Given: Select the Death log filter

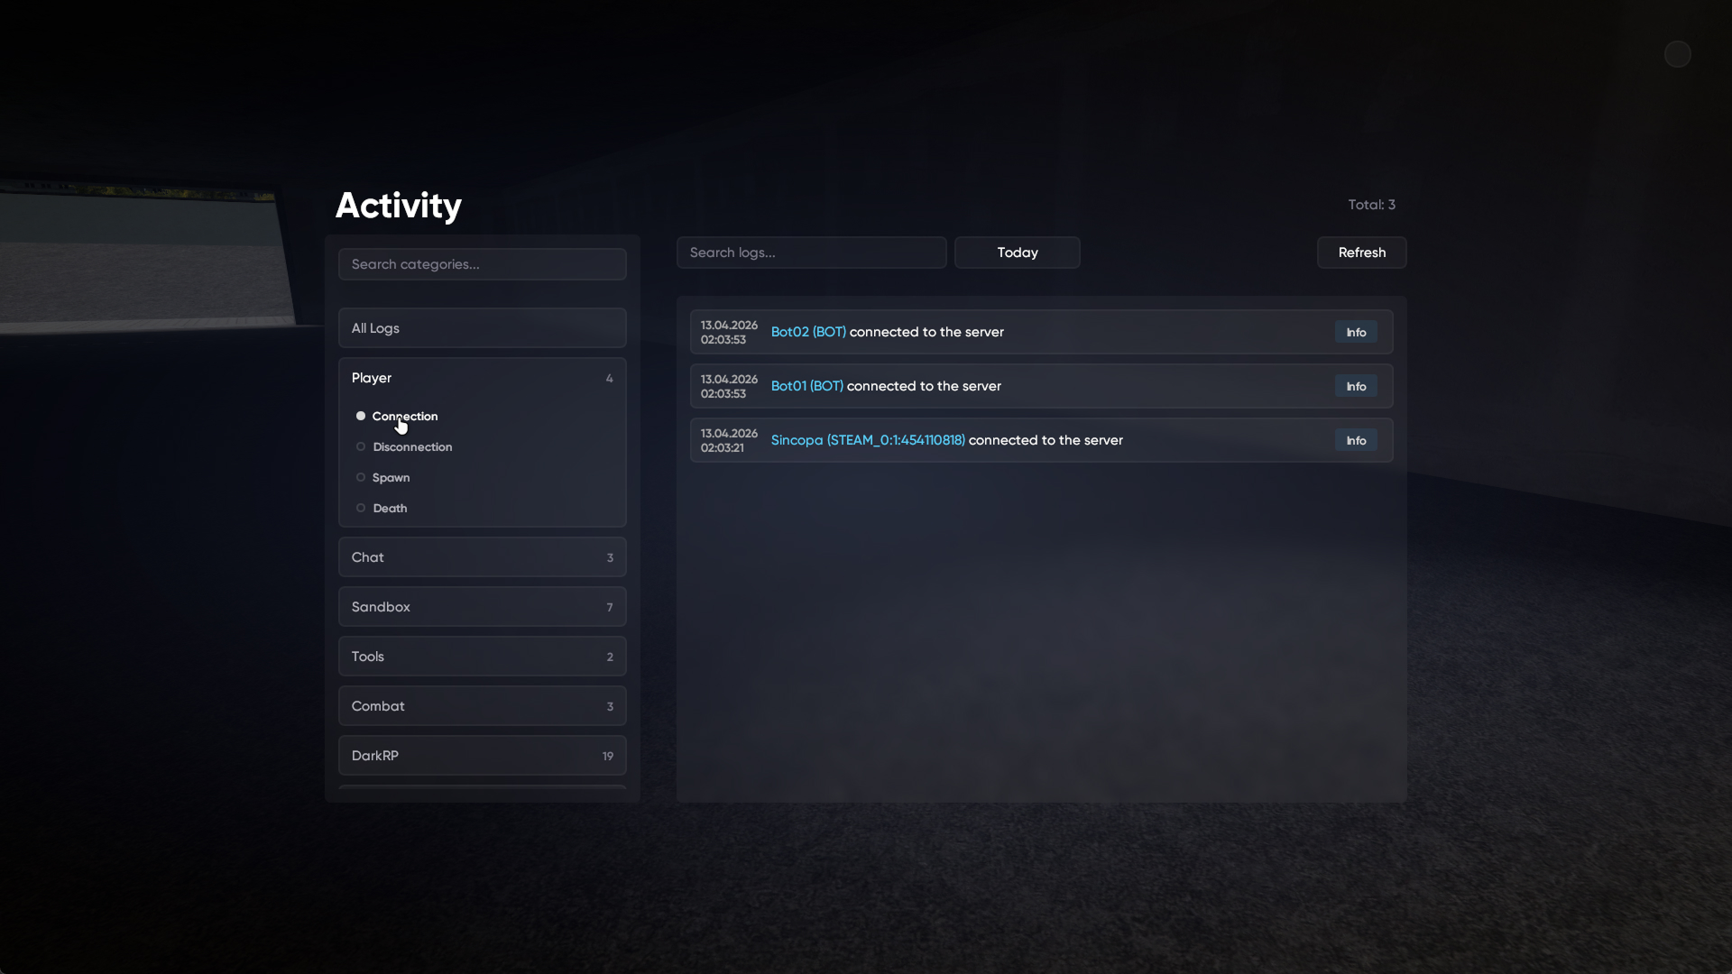Looking at the screenshot, I should pyautogui.click(x=382, y=508).
